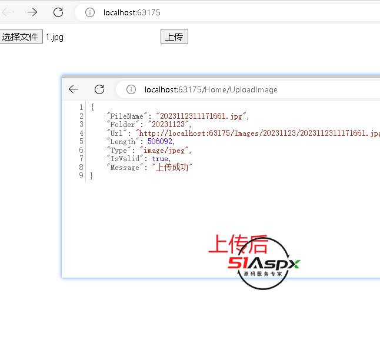Click the "IsValid" key in JSON
Viewport: 380px width, 350px height.
(x=125, y=159)
